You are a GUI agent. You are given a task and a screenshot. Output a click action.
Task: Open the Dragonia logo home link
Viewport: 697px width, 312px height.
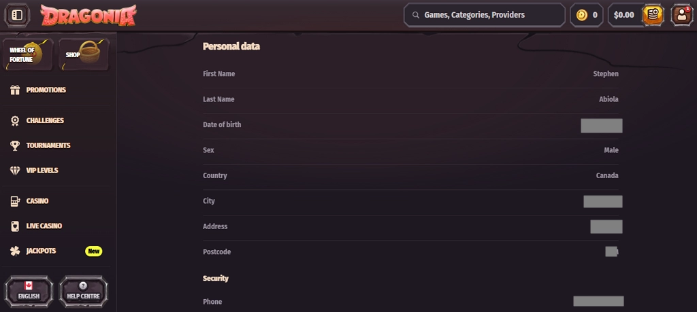88,16
